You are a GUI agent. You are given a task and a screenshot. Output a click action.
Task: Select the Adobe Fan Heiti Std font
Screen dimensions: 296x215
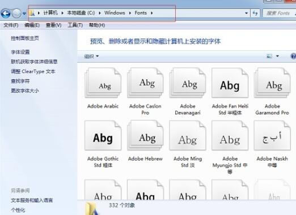[x=230, y=83]
